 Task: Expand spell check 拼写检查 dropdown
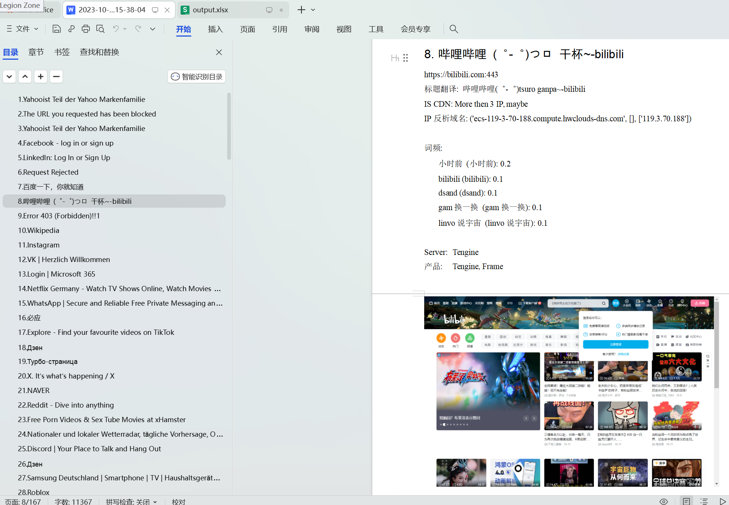(155, 502)
